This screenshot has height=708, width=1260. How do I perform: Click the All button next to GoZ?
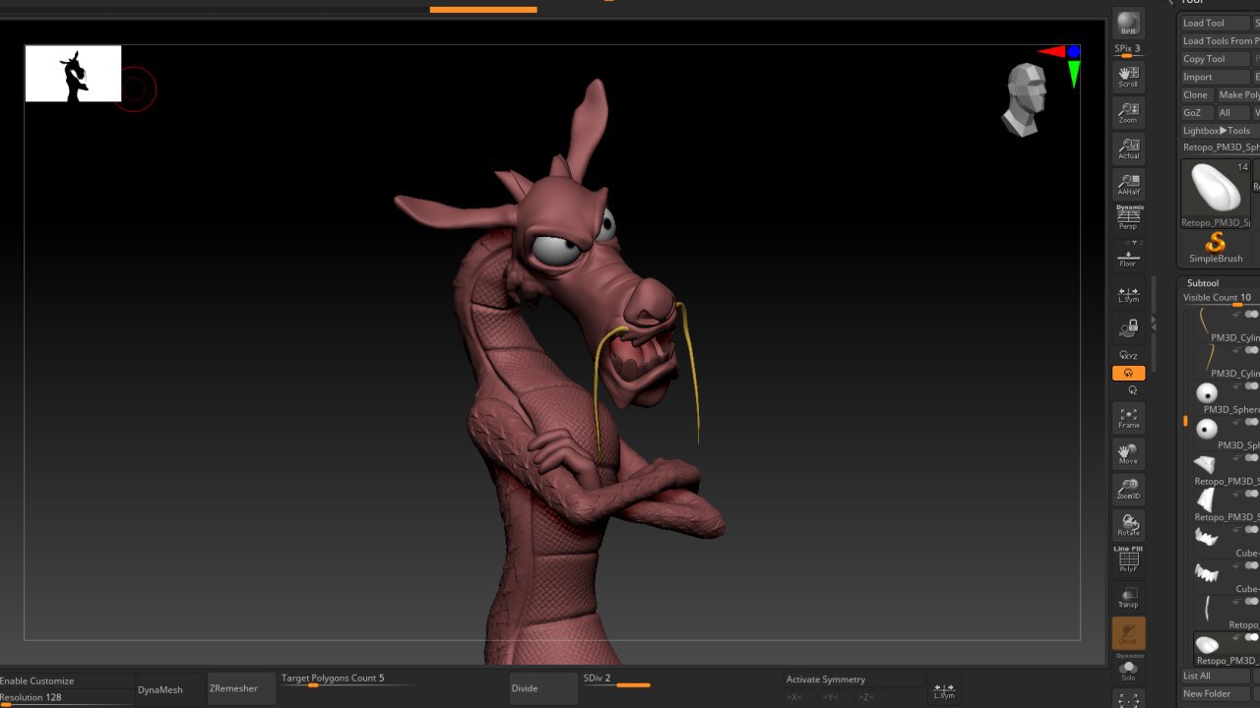[x=1231, y=112]
